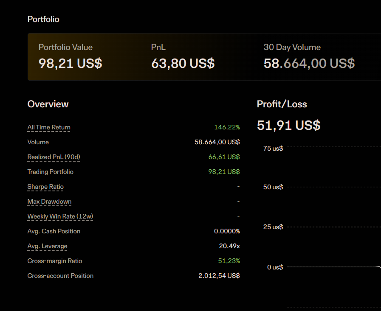381x311 pixels.
Task: Click the 66,61 US$ Realized PnL value
Action: pos(224,157)
